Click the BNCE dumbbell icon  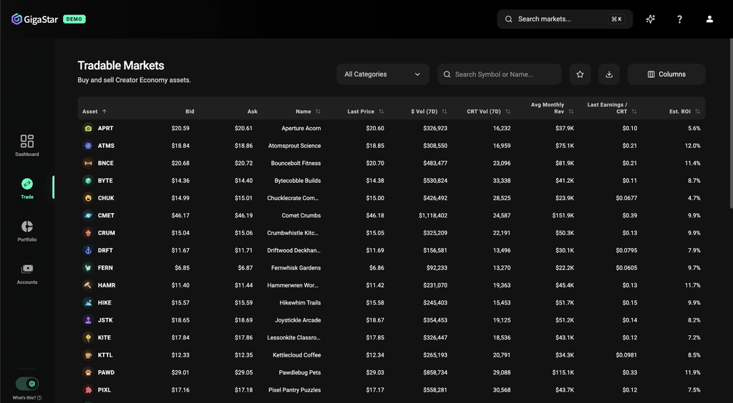[x=88, y=163]
